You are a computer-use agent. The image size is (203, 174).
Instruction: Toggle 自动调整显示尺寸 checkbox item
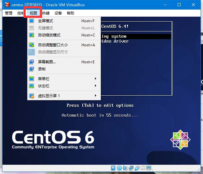(64, 52)
